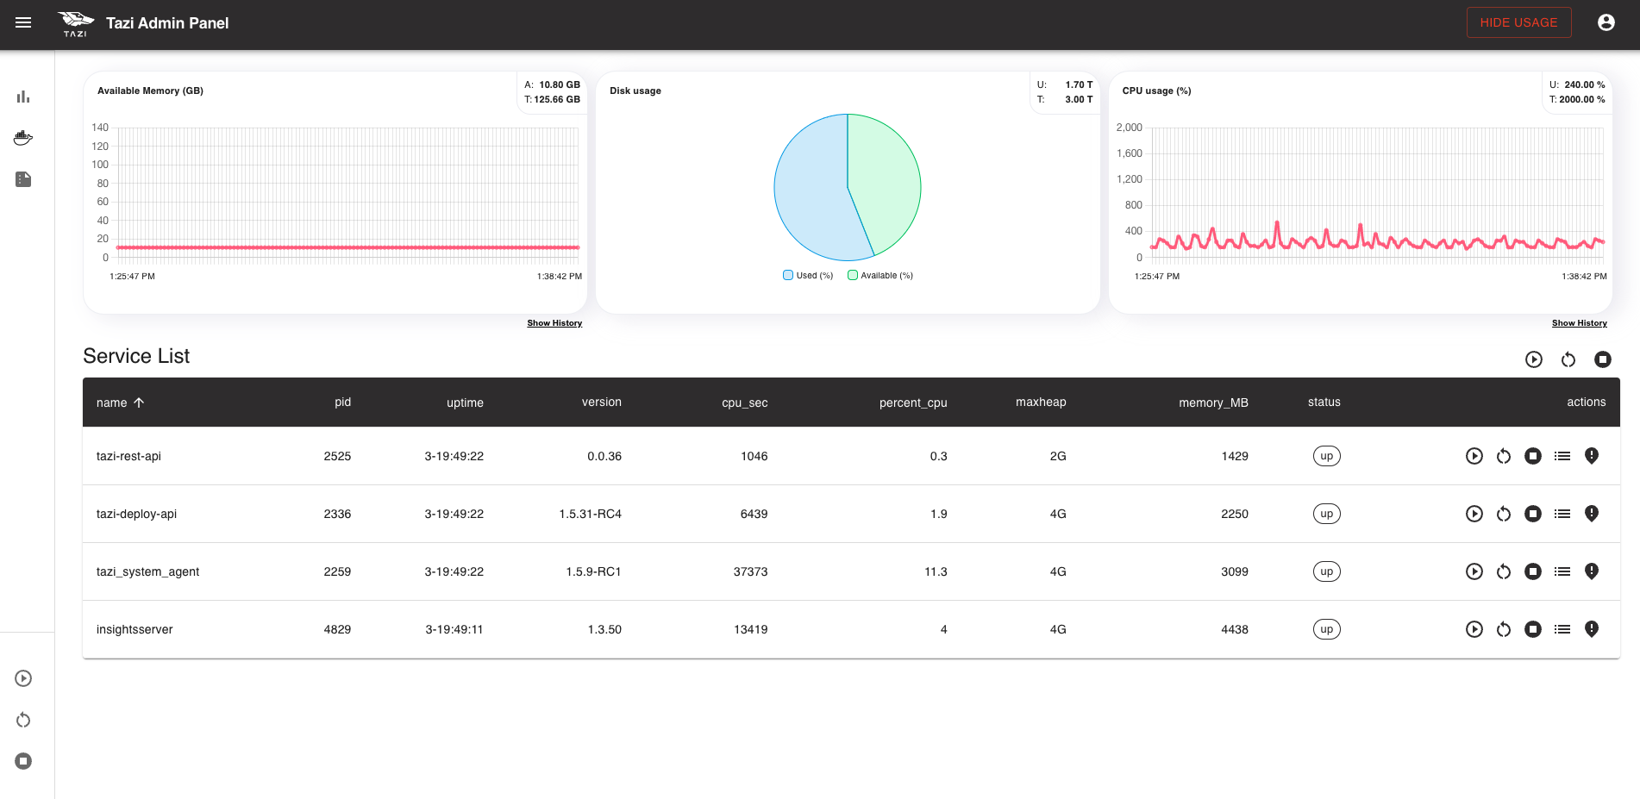This screenshot has height=799, width=1640.
Task: Click version value 1.5.31-RC4
Action: pyautogui.click(x=590, y=514)
